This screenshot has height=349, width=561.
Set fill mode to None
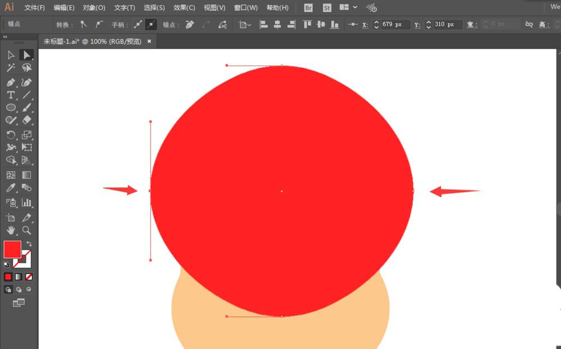coord(29,277)
